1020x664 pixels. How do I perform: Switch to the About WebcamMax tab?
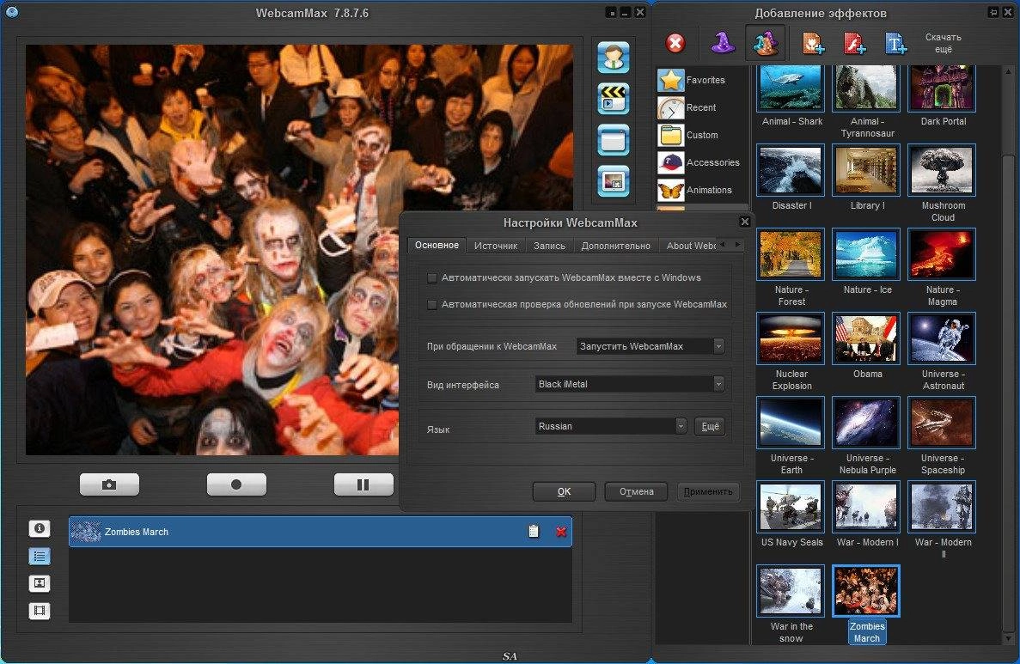(690, 246)
